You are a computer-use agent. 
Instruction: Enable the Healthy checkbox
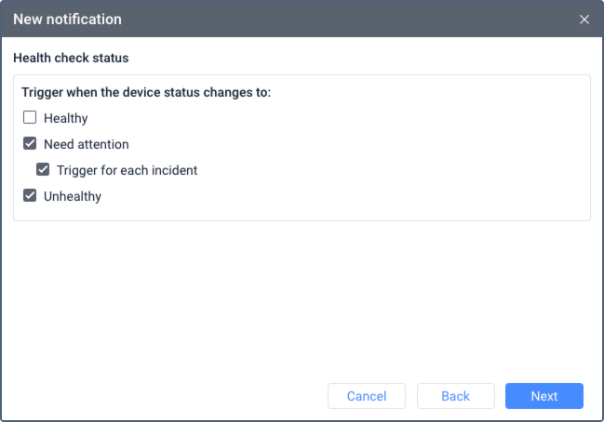30,118
